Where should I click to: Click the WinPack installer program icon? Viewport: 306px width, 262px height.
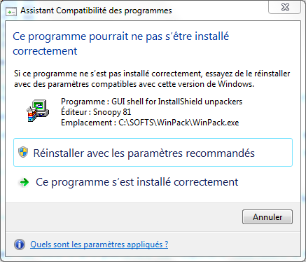pyautogui.click(x=38, y=111)
